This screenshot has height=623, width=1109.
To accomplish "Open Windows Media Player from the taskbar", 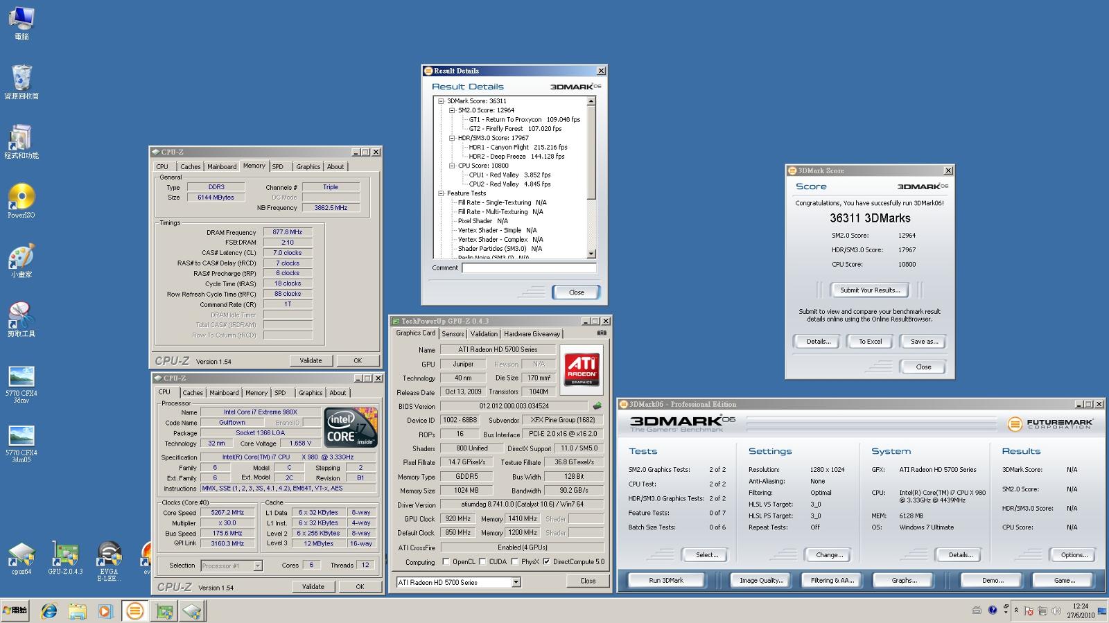I will (105, 611).
